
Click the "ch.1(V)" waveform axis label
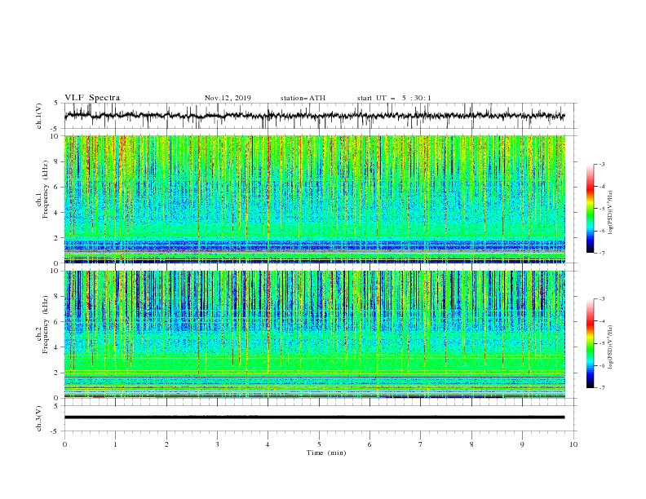(39, 116)
